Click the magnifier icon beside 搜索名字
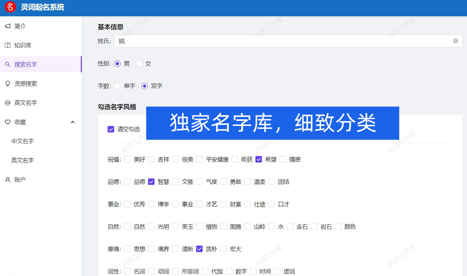Viewport: 467px width, 276px height. [x=8, y=64]
